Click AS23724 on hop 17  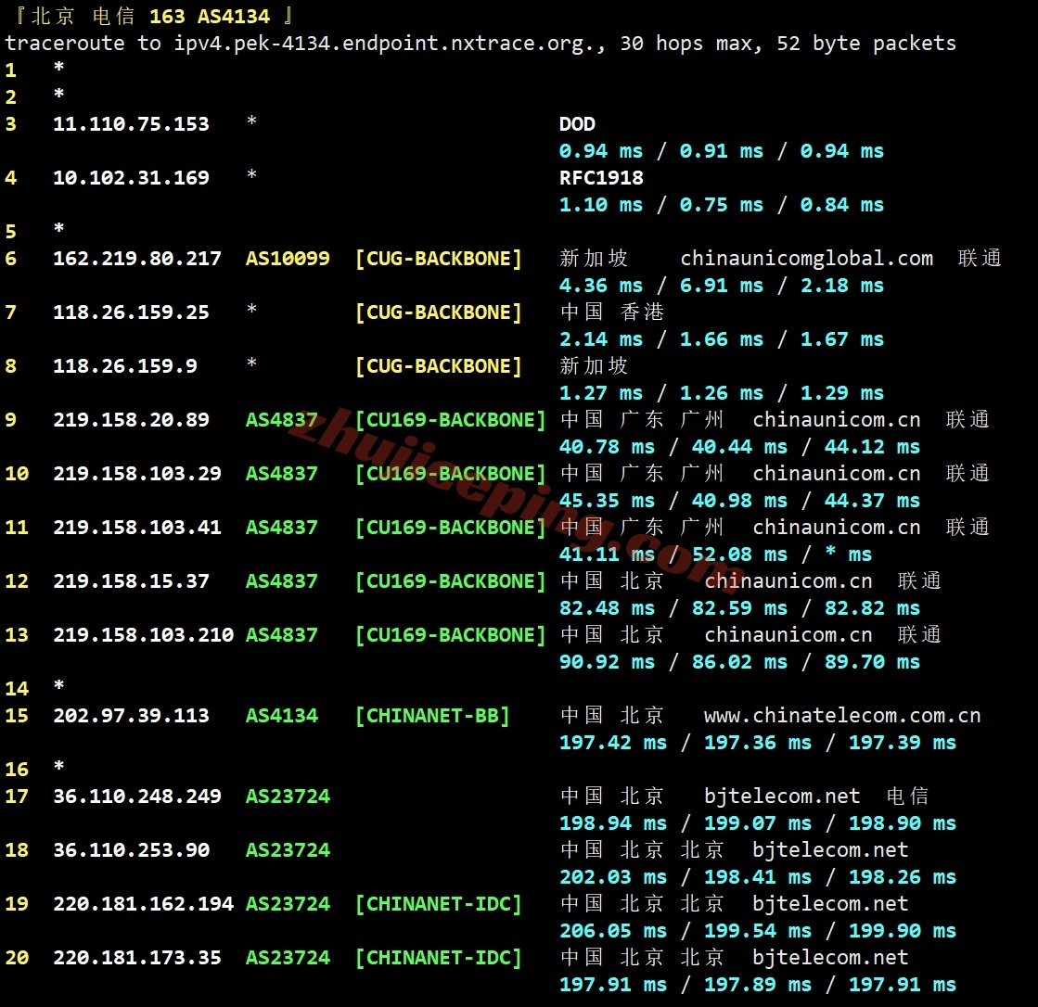288,797
